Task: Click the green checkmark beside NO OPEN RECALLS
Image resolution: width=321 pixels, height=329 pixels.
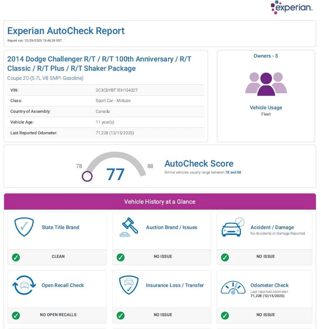Action: pos(16,315)
